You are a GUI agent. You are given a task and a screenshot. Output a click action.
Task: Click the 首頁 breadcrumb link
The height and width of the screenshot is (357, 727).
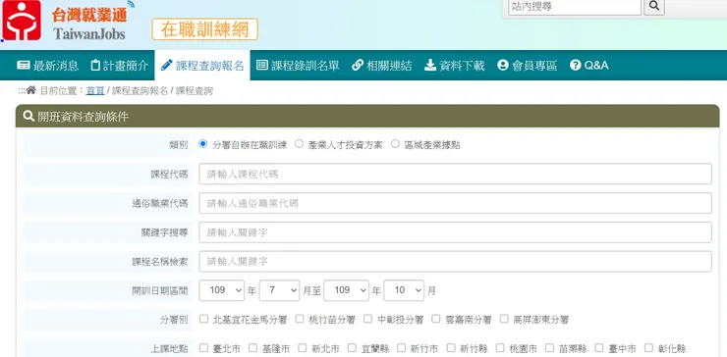point(95,91)
